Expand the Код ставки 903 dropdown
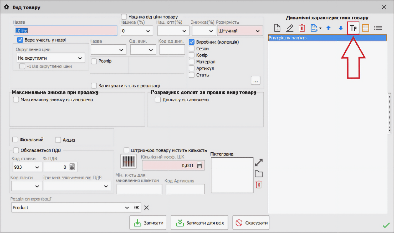The image size is (394, 233). (x=37, y=167)
